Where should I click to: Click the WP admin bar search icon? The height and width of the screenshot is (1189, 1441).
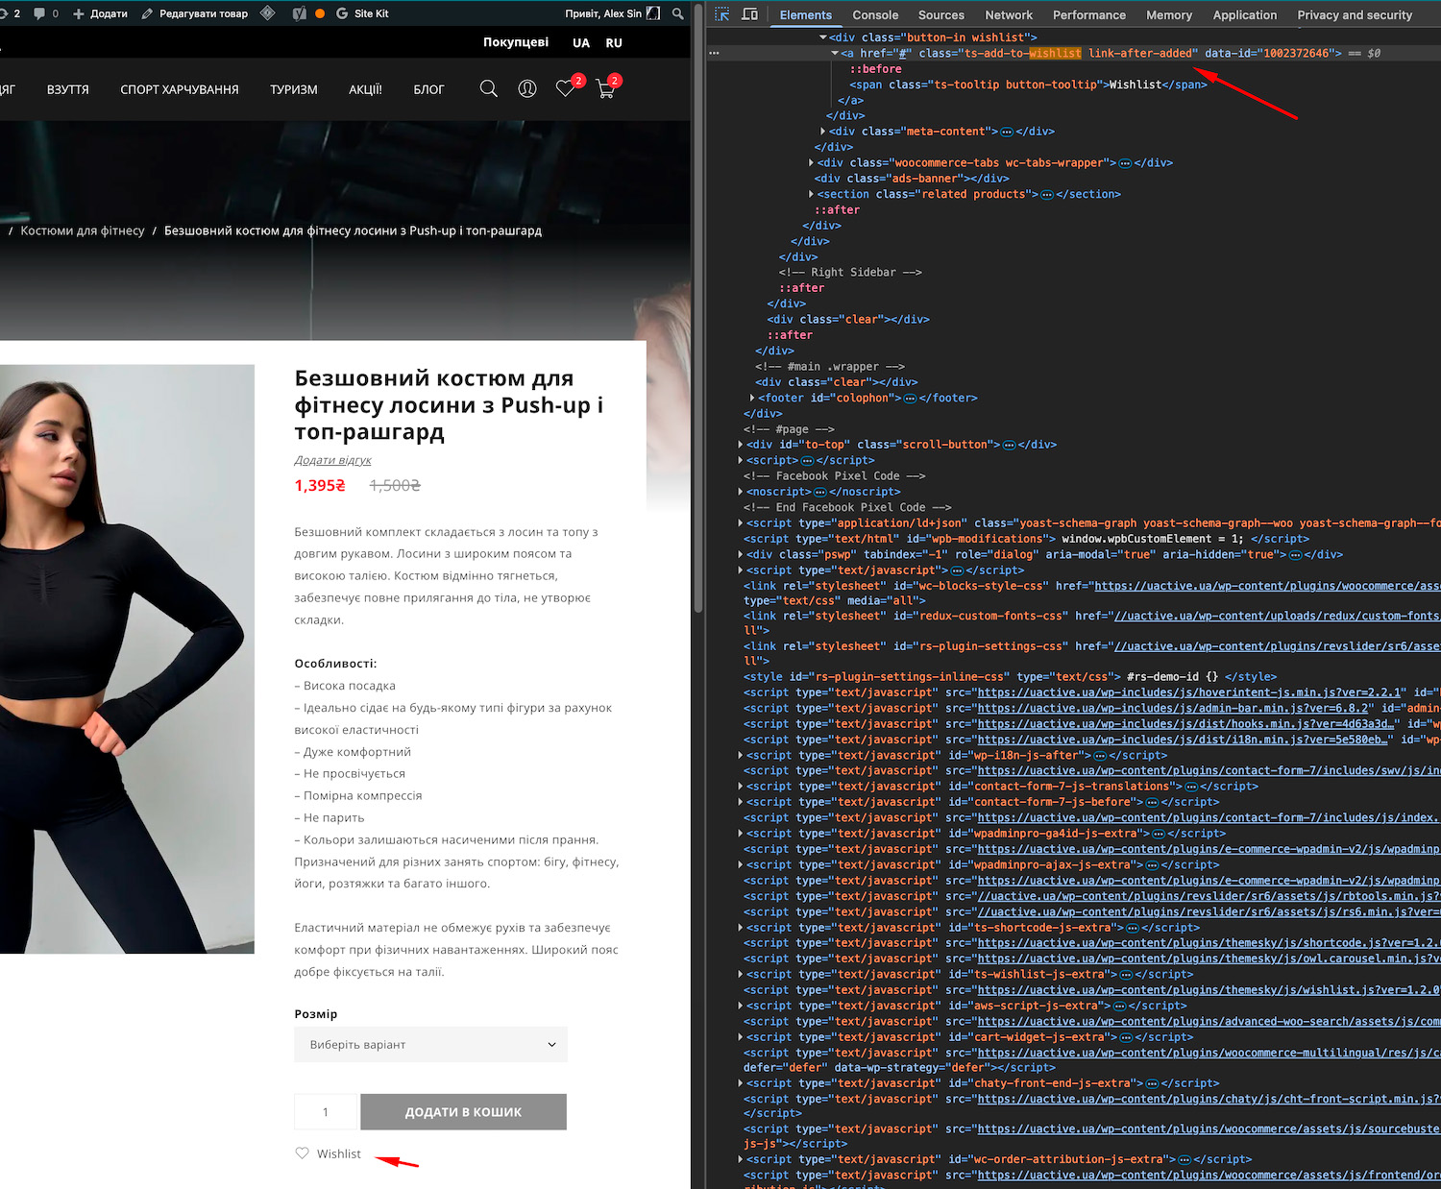click(678, 13)
